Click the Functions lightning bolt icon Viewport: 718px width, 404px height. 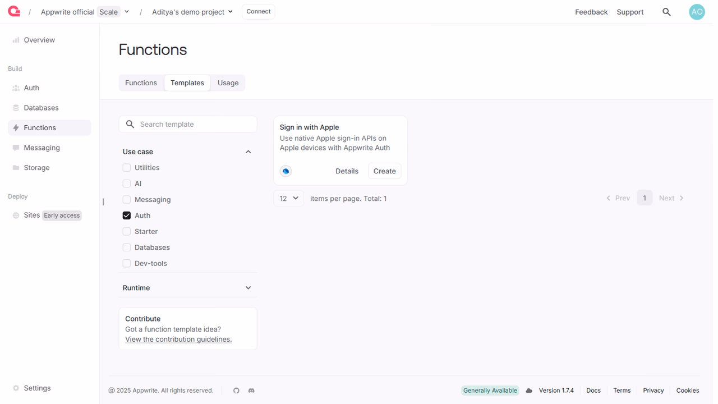click(x=16, y=128)
